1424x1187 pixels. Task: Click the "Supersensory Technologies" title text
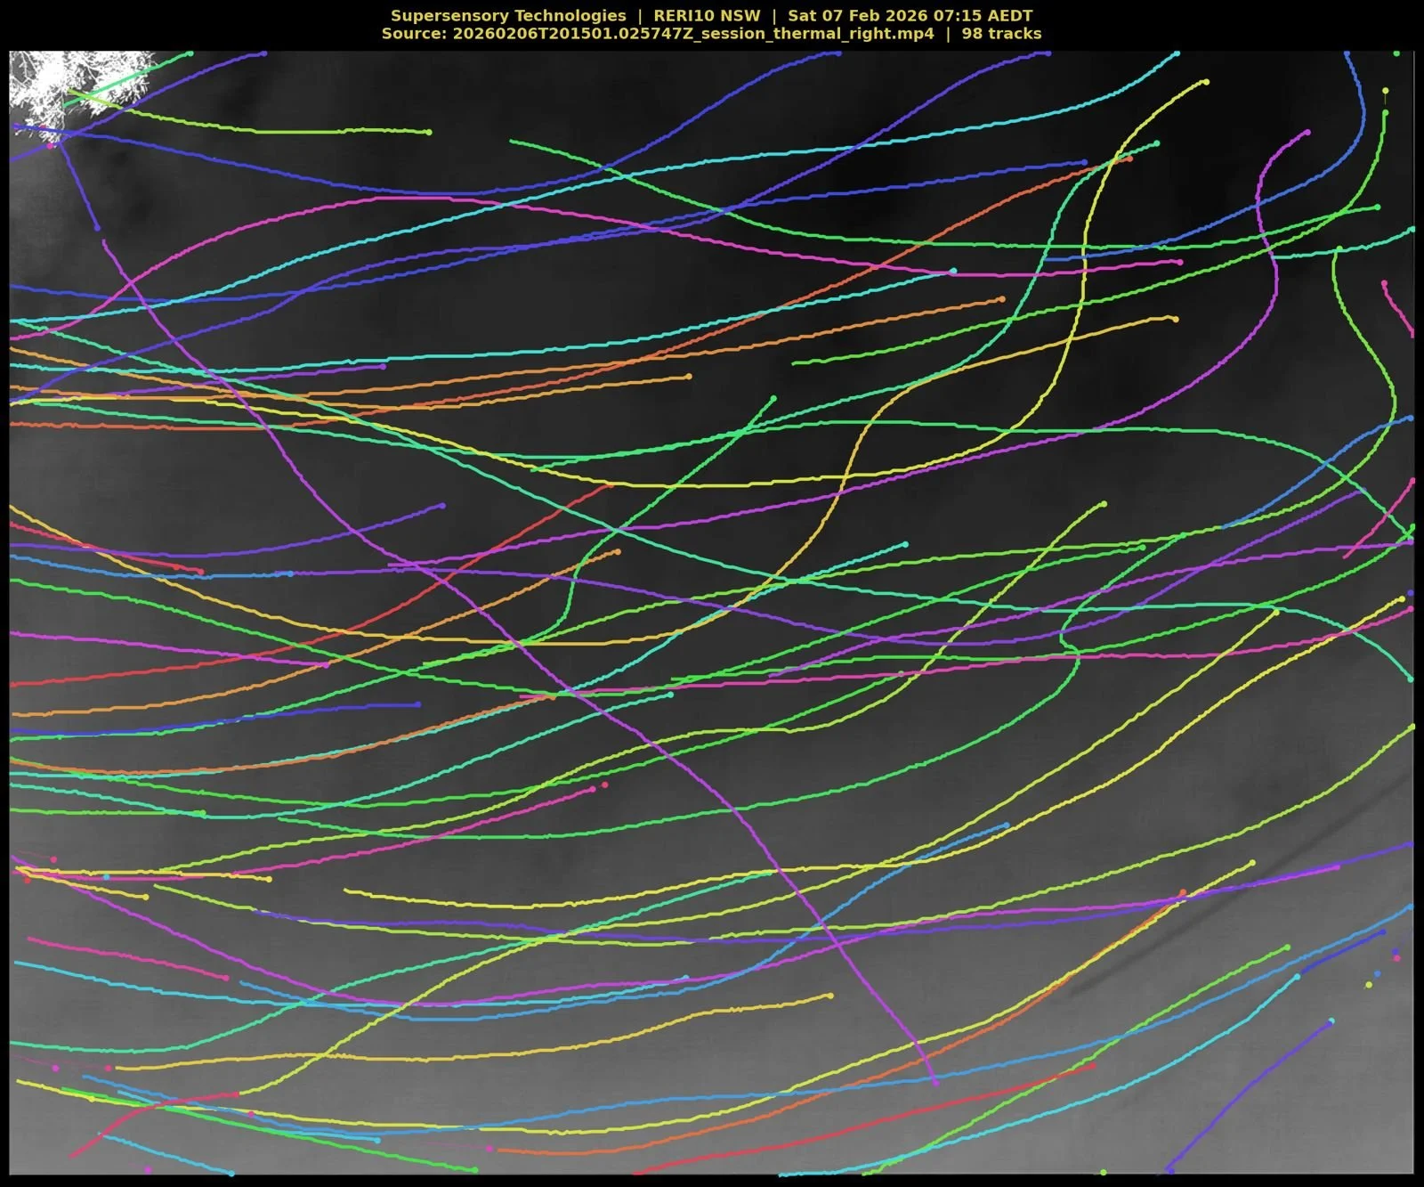click(508, 15)
